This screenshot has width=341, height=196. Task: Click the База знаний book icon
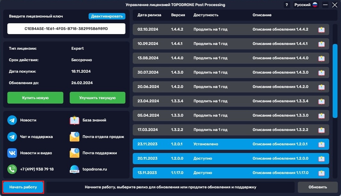pyautogui.click(x=75, y=120)
